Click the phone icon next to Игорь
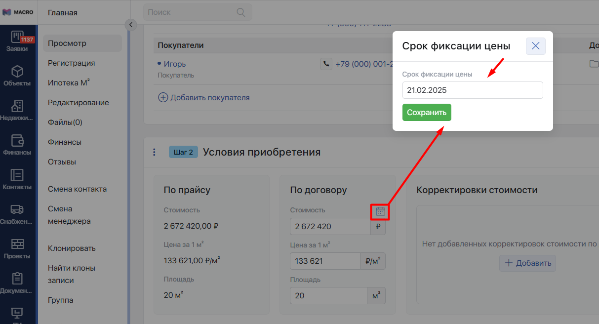599x324 pixels. pyautogui.click(x=326, y=64)
